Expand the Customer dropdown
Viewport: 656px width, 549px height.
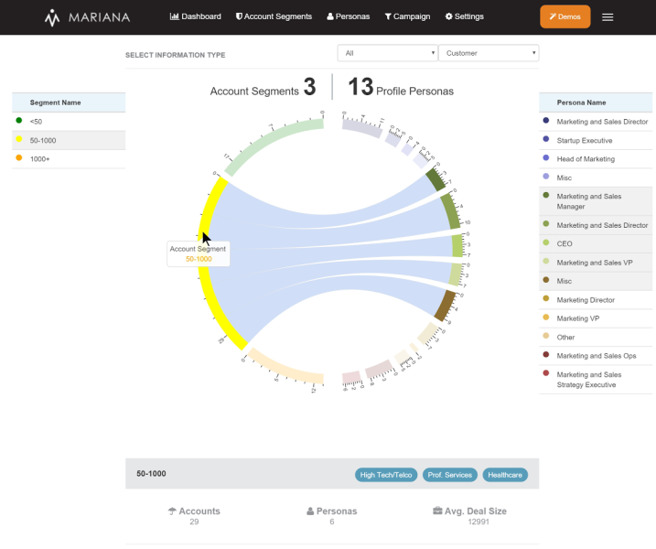pyautogui.click(x=489, y=53)
